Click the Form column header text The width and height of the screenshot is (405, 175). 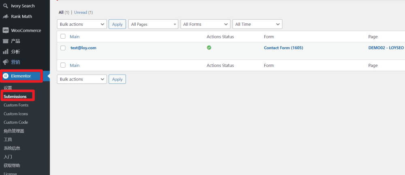269,37
